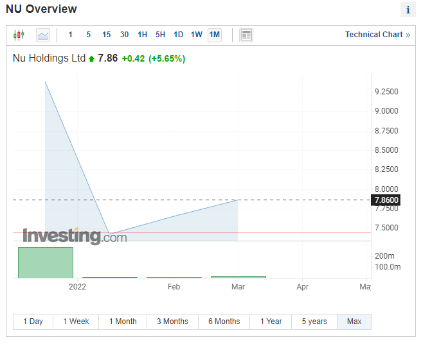423x344 pixels.
Task: Show the 1 Year range
Action: 271,322
